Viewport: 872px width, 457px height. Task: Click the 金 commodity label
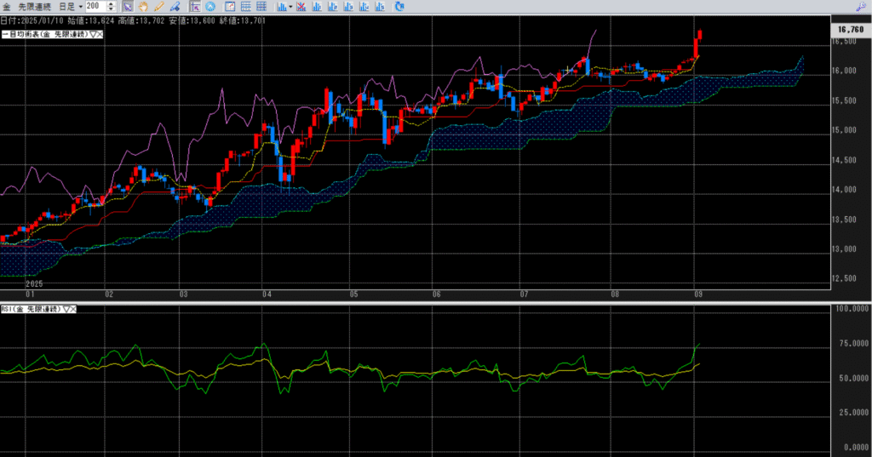click(7, 6)
